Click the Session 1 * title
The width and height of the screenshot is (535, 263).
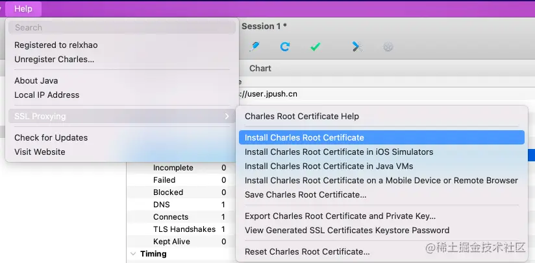click(264, 26)
